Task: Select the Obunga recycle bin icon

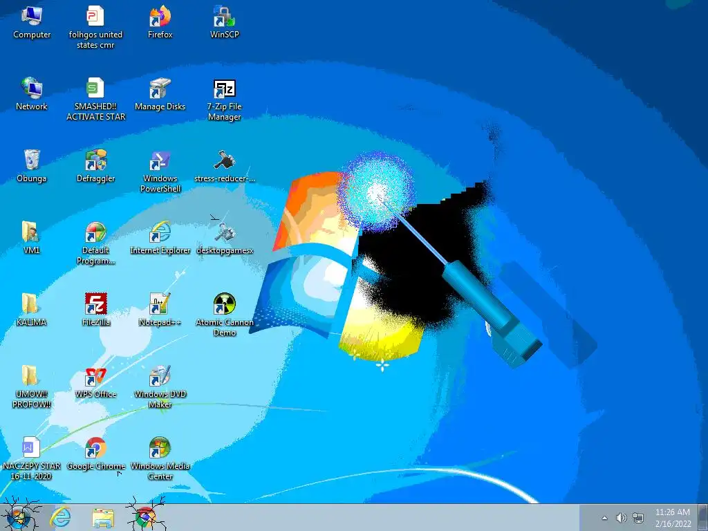Action: (32, 166)
